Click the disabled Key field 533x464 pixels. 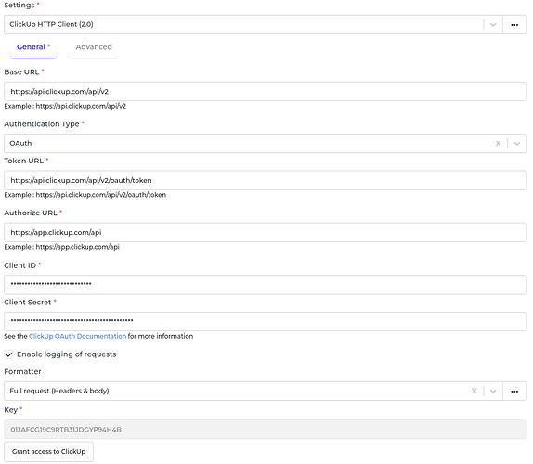[266, 430]
